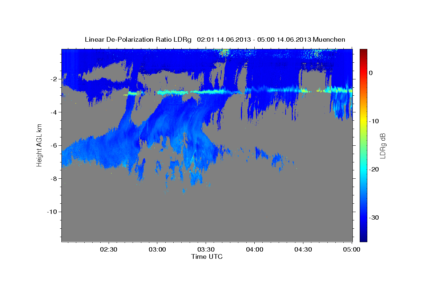Click the -10 height tick label

[x=52, y=212]
